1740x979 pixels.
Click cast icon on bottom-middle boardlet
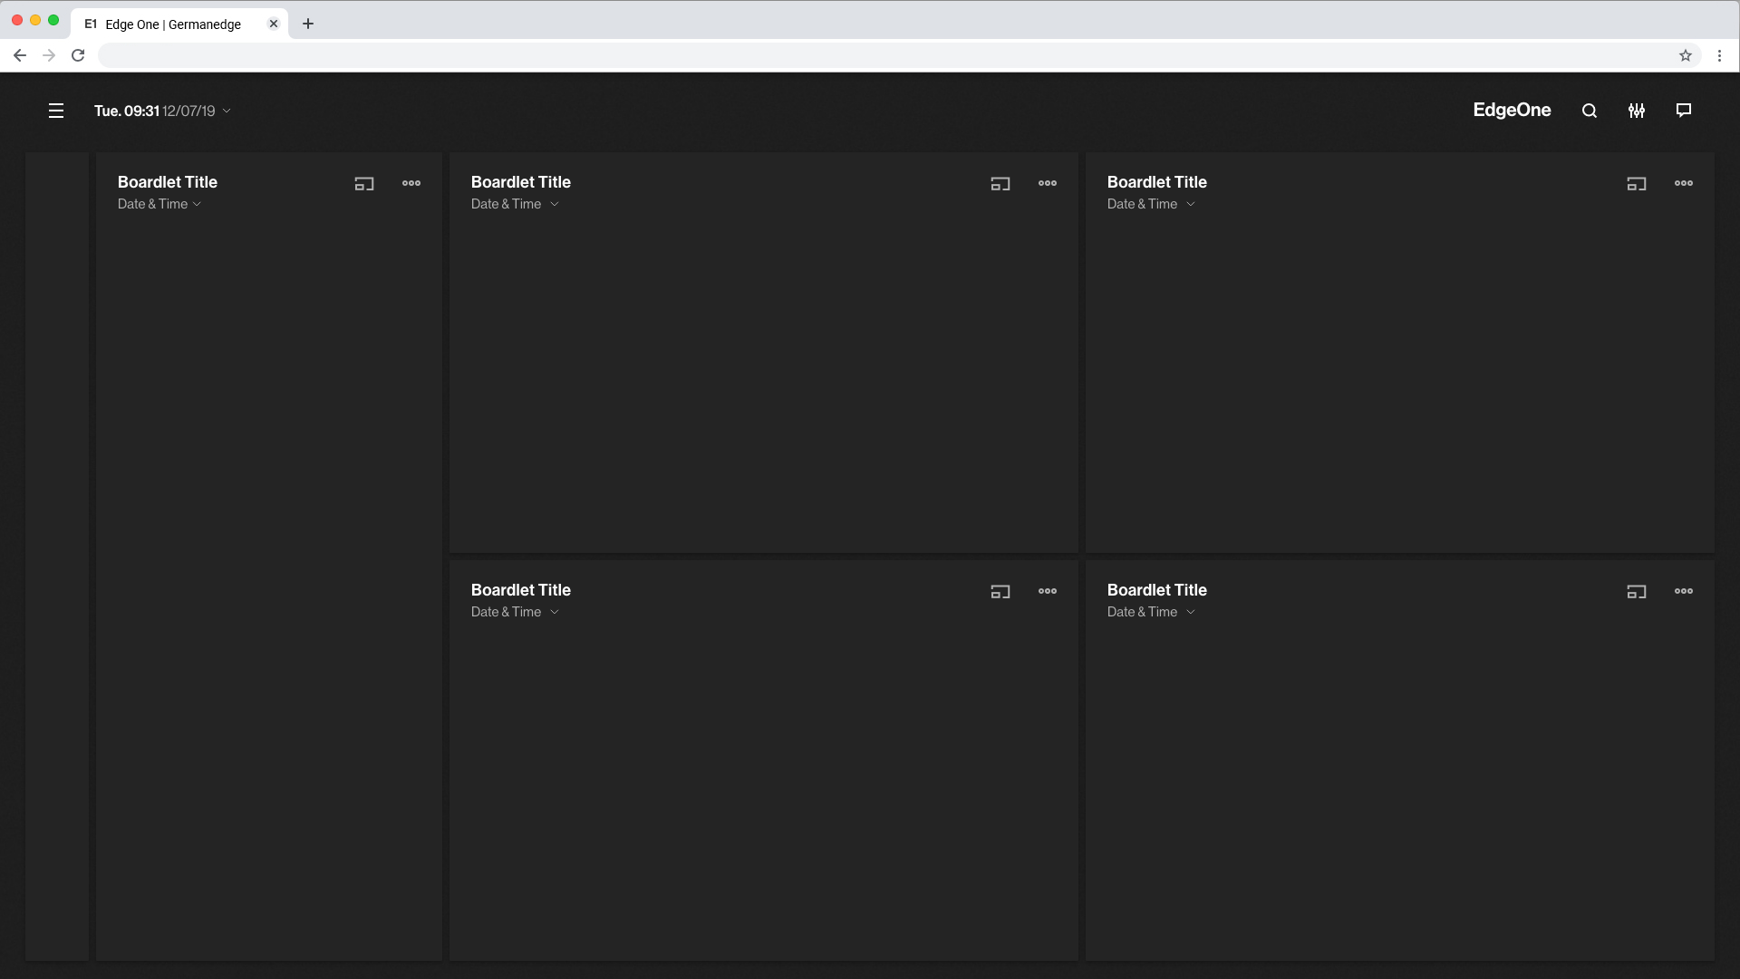[1000, 591]
